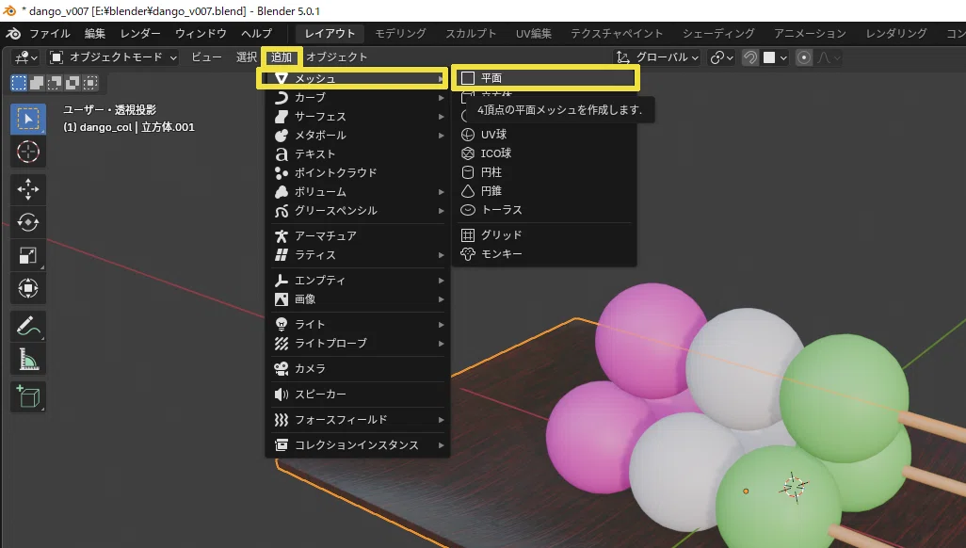Add an ICO球 mesh
Viewport: 966px width, 548px height.
[x=544, y=153]
